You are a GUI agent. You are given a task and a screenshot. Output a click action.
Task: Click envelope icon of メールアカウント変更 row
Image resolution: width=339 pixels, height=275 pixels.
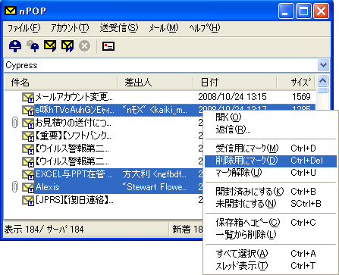pos(28,97)
